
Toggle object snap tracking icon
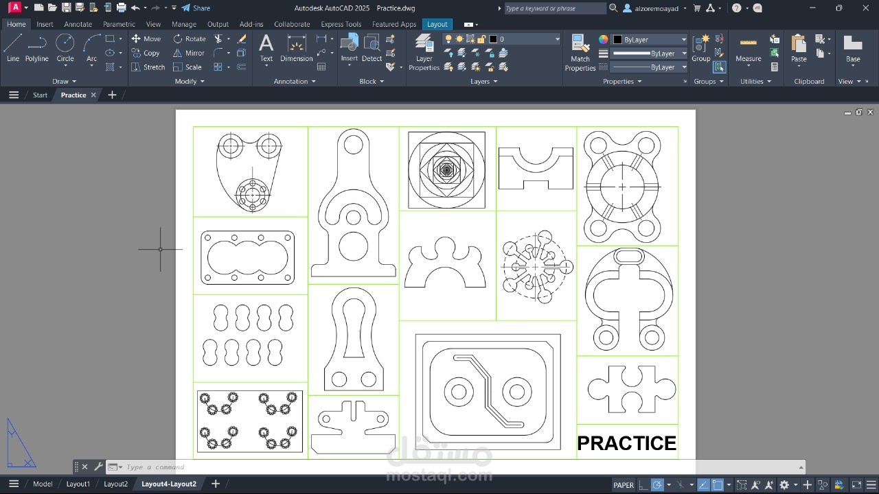click(x=704, y=485)
